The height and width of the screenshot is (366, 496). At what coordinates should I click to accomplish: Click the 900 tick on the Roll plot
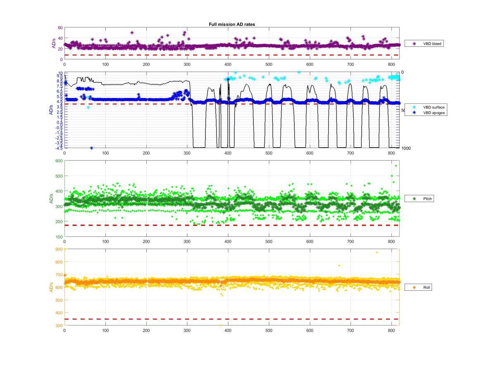coord(59,249)
